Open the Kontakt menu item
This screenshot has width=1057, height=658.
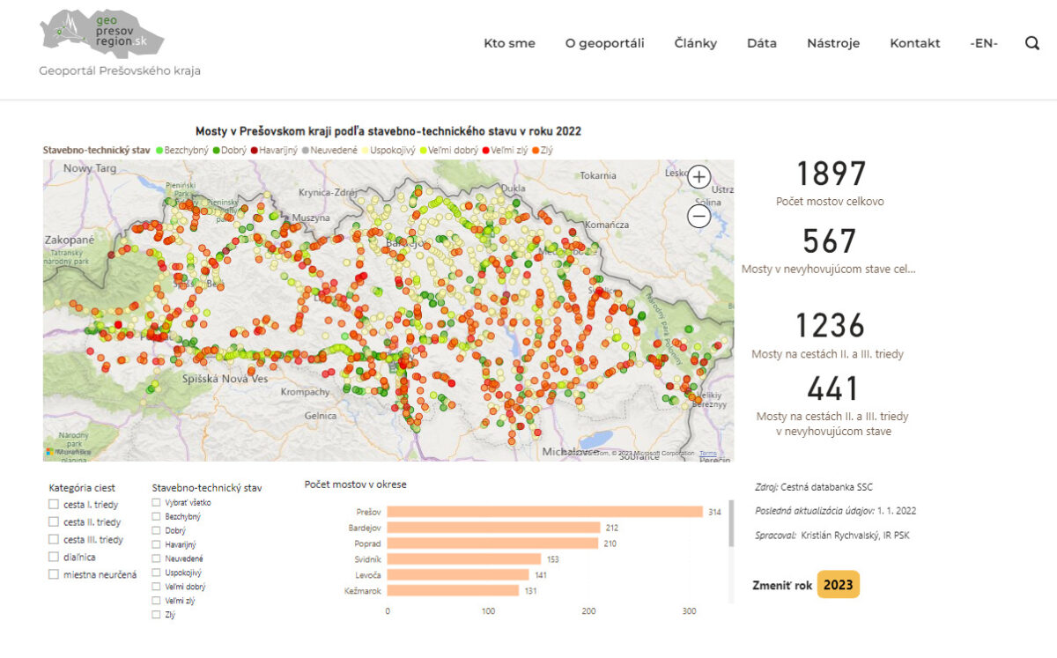click(x=915, y=43)
